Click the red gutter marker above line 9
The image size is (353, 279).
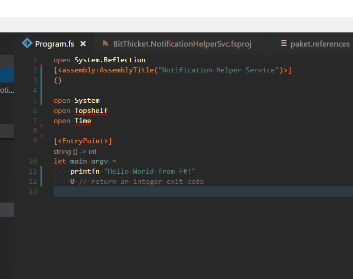click(42, 136)
